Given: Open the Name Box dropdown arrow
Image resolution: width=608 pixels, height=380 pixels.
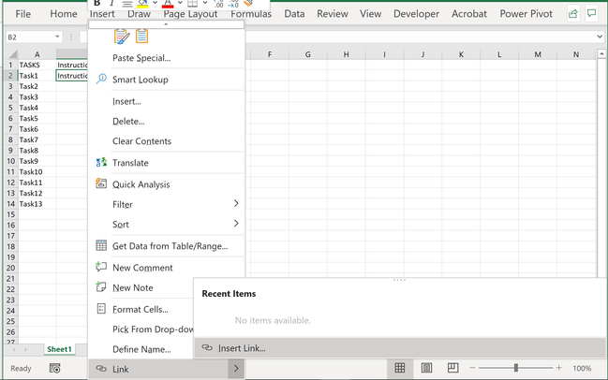Looking at the screenshot, I should click(x=57, y=37).
